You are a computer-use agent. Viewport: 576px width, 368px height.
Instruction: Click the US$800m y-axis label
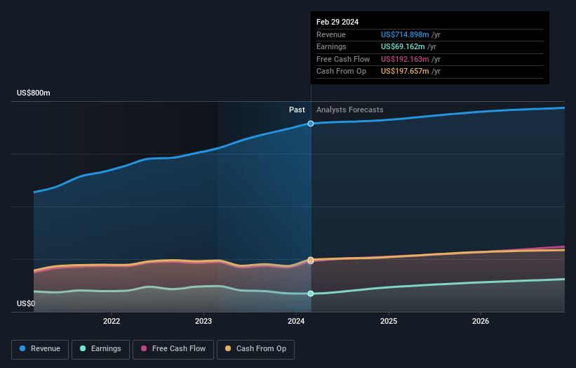pos(34,93)
